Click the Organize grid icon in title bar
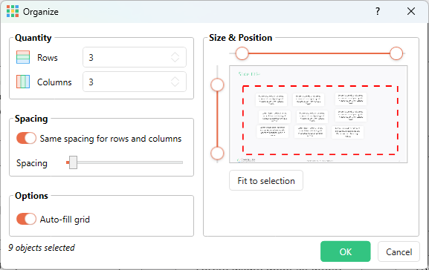 pos(13,11)
